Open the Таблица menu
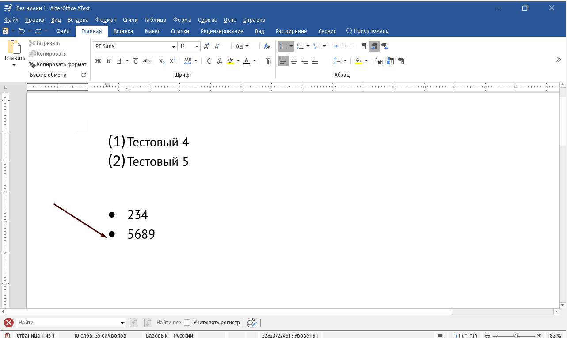The image size is (567, 338). tap(155, 20)
